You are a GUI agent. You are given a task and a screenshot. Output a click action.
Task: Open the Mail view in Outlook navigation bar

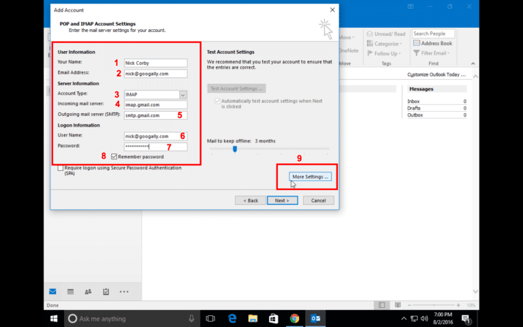(x=52, y=292)
